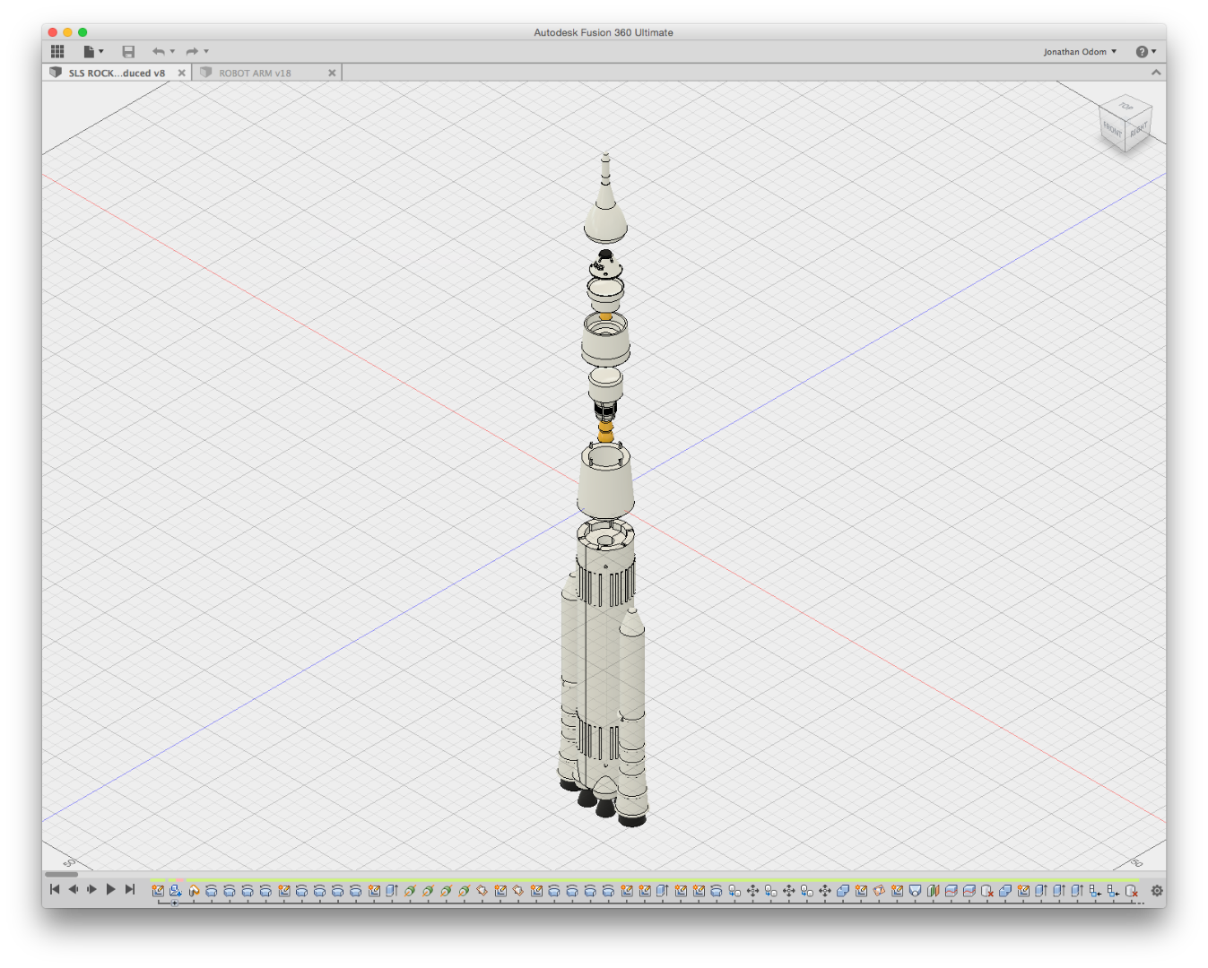The height and width of the screenshot is (968, 1208).
Task: Click the Help question mark icon
Action: (x=1141, y=52)
